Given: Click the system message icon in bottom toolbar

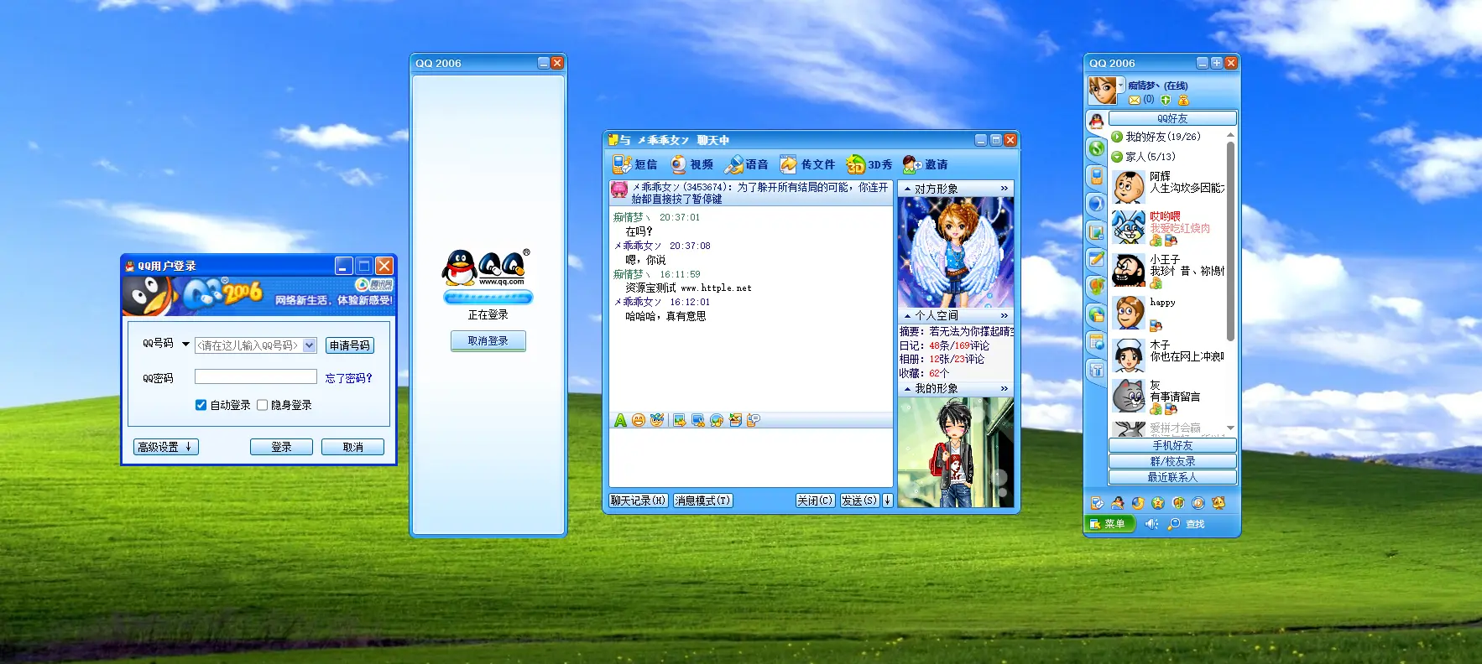Looking at the screenshot, I should pyautogui.click(x=1097, y=503).
